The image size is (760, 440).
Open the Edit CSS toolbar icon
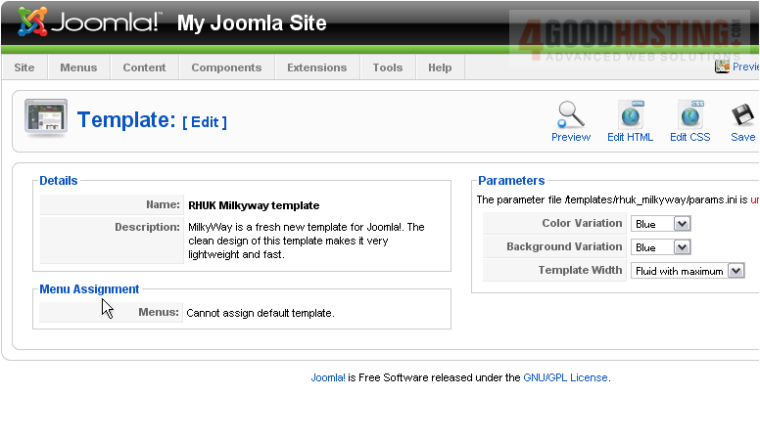click(689, 115)
